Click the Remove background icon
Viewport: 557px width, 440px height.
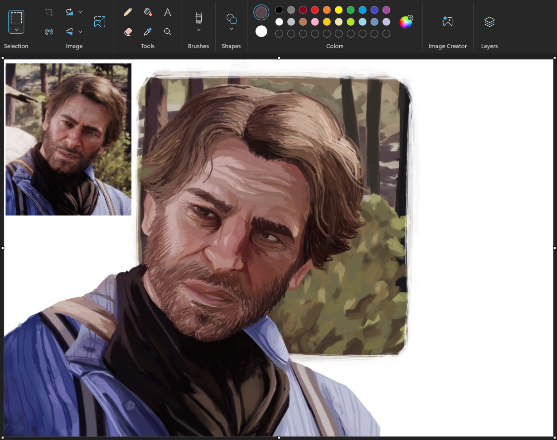click(x=49, y=32)
